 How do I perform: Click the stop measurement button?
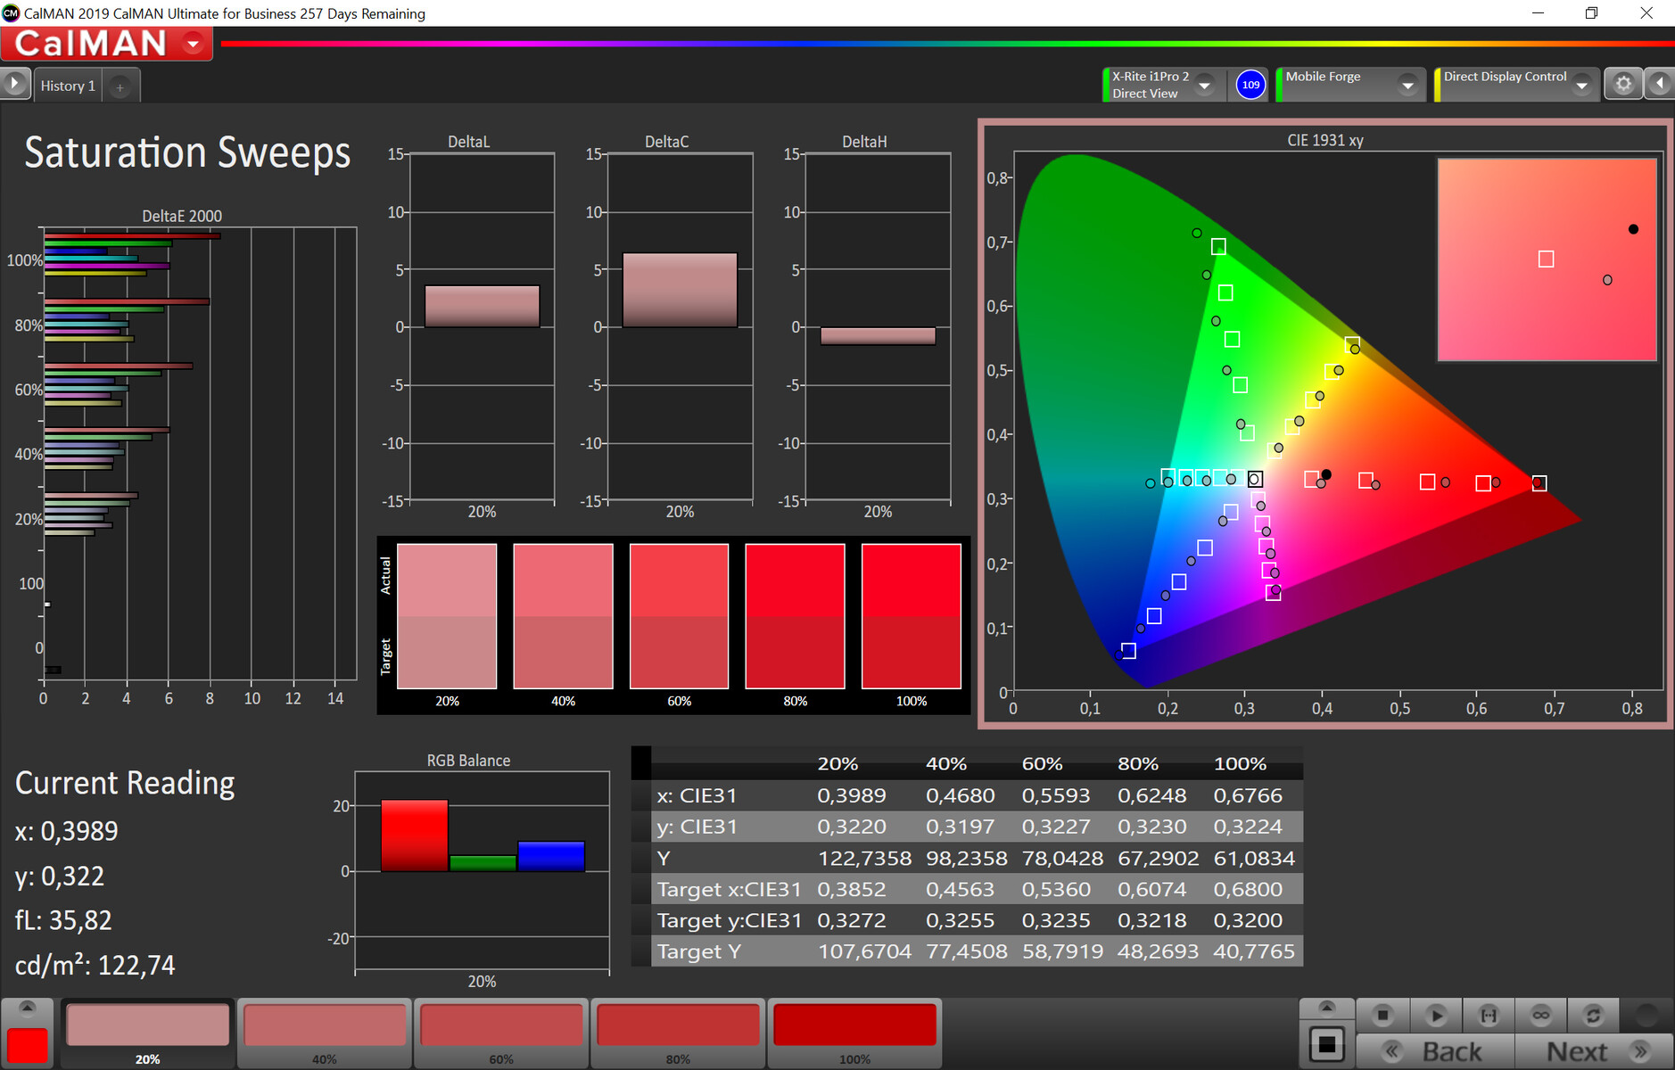click(x=1382, y=1015)
